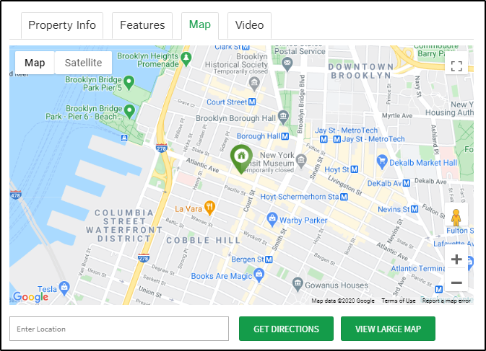Click the Court Street metro icon
The image size is (486, 351).
pyautogui.click(x=252, y=102)
